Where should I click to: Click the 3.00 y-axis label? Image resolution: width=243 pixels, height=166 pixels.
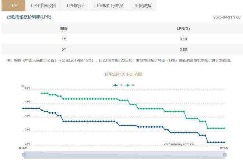tap(27, 144)
